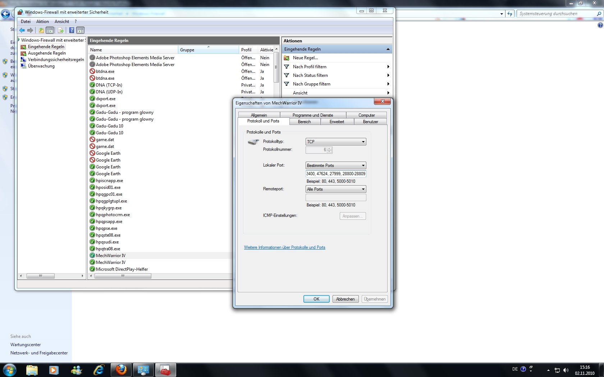Sort rules by the Gruppe column header

tap(208, 50)
